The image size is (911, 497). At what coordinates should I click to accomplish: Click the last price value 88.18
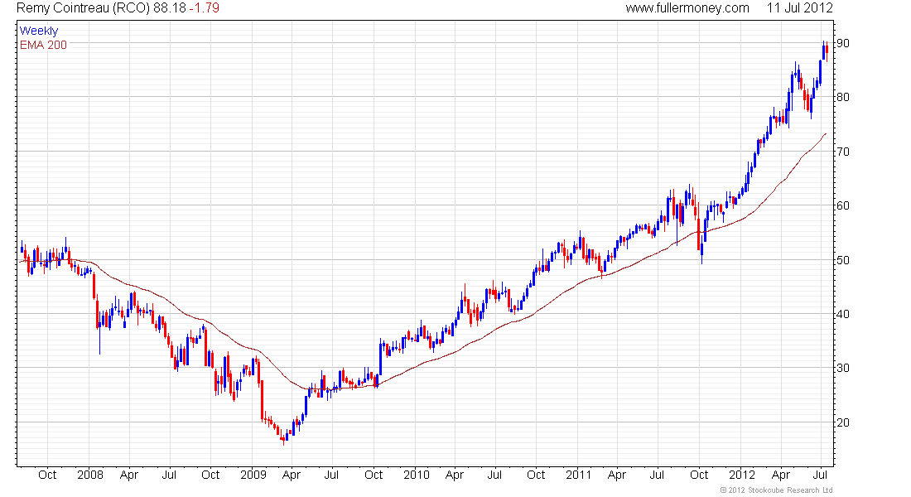pyautogui.click(x=170, y=8)
